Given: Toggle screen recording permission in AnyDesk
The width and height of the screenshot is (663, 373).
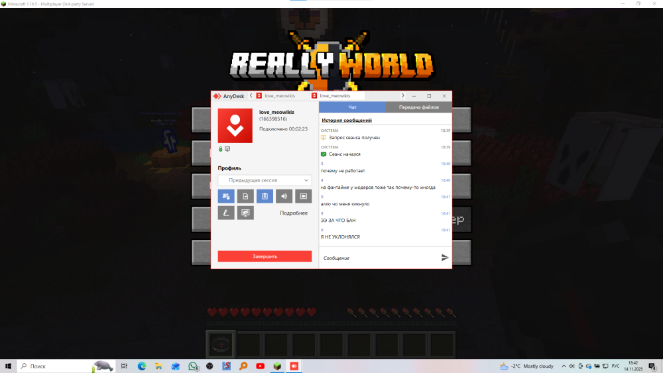Looking at the screenshot, I should (x=303, y=196).
